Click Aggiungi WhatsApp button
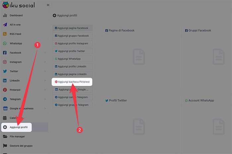The height and width of the screenshot is (154, 232). tap(73, 59)
